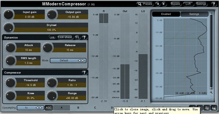Edit the Knee value 25.0%
The height and width of the screenshot is (114, 219).
(30, 98)
